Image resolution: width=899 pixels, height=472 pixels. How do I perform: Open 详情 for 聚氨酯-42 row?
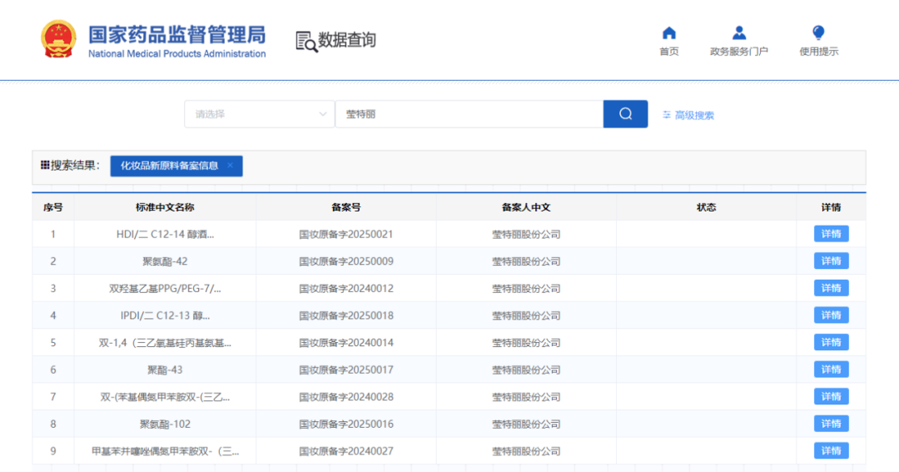click(832, 261)
